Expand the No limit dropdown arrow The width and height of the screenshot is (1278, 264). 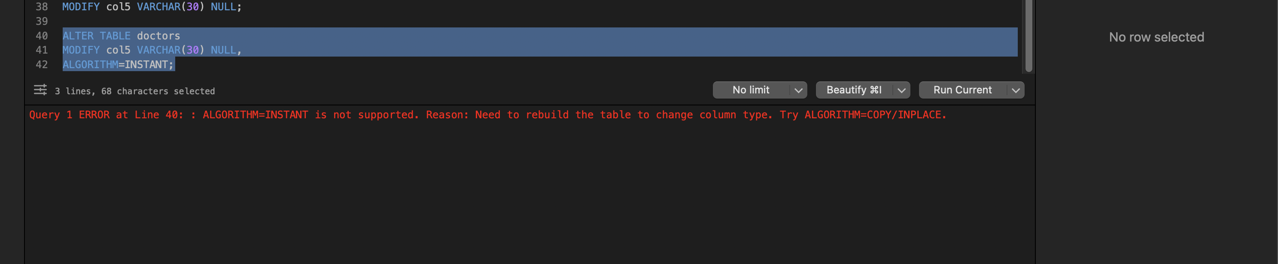[798, 90]
